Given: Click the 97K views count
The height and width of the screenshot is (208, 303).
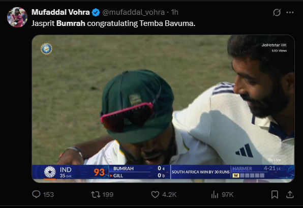Looking at the screenshot, I should 227,194.
